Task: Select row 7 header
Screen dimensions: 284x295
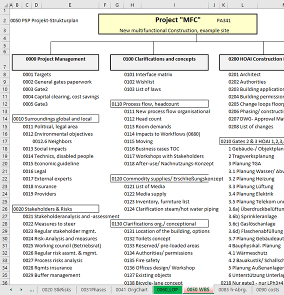Action: click(4, 62)
